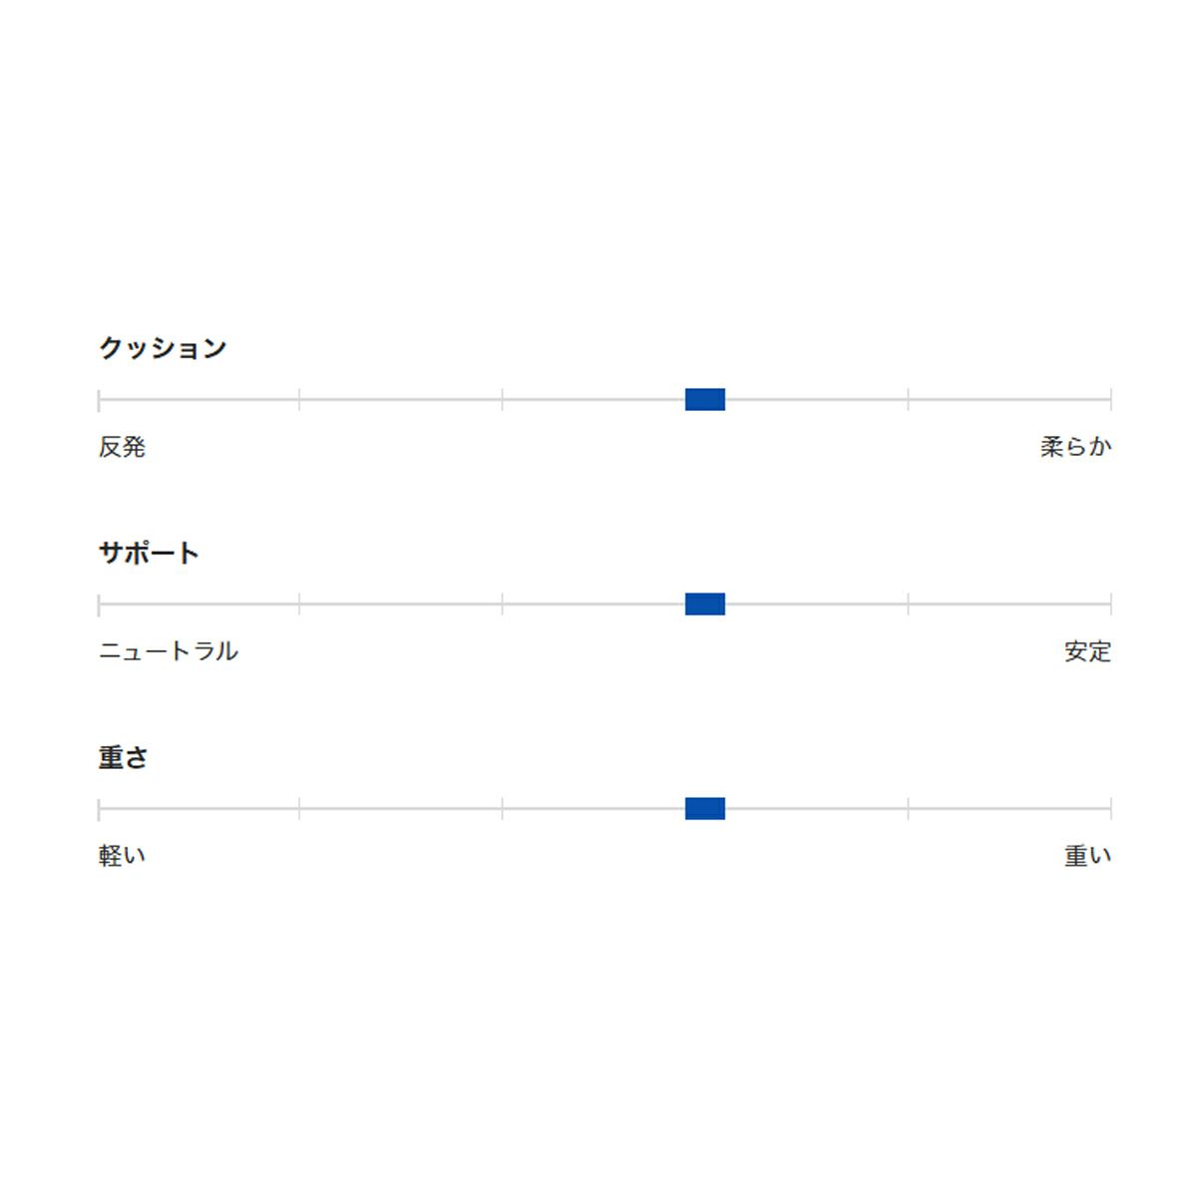Click leftmost tick of サポート slider track

point(99,604)
